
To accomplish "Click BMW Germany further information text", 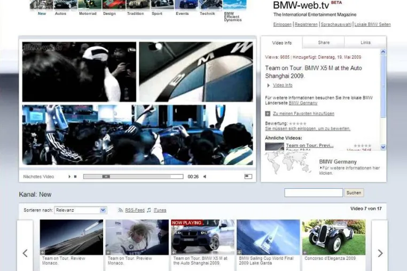I will 350,170.
